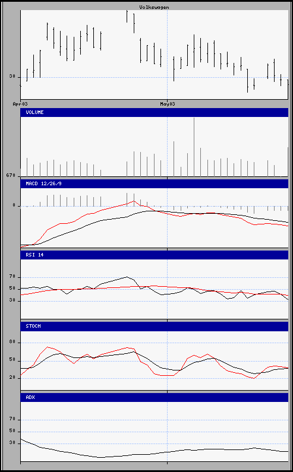Select the RSI 14 panel header
This screenshot has width=293, height=472.
pos(154,255)
